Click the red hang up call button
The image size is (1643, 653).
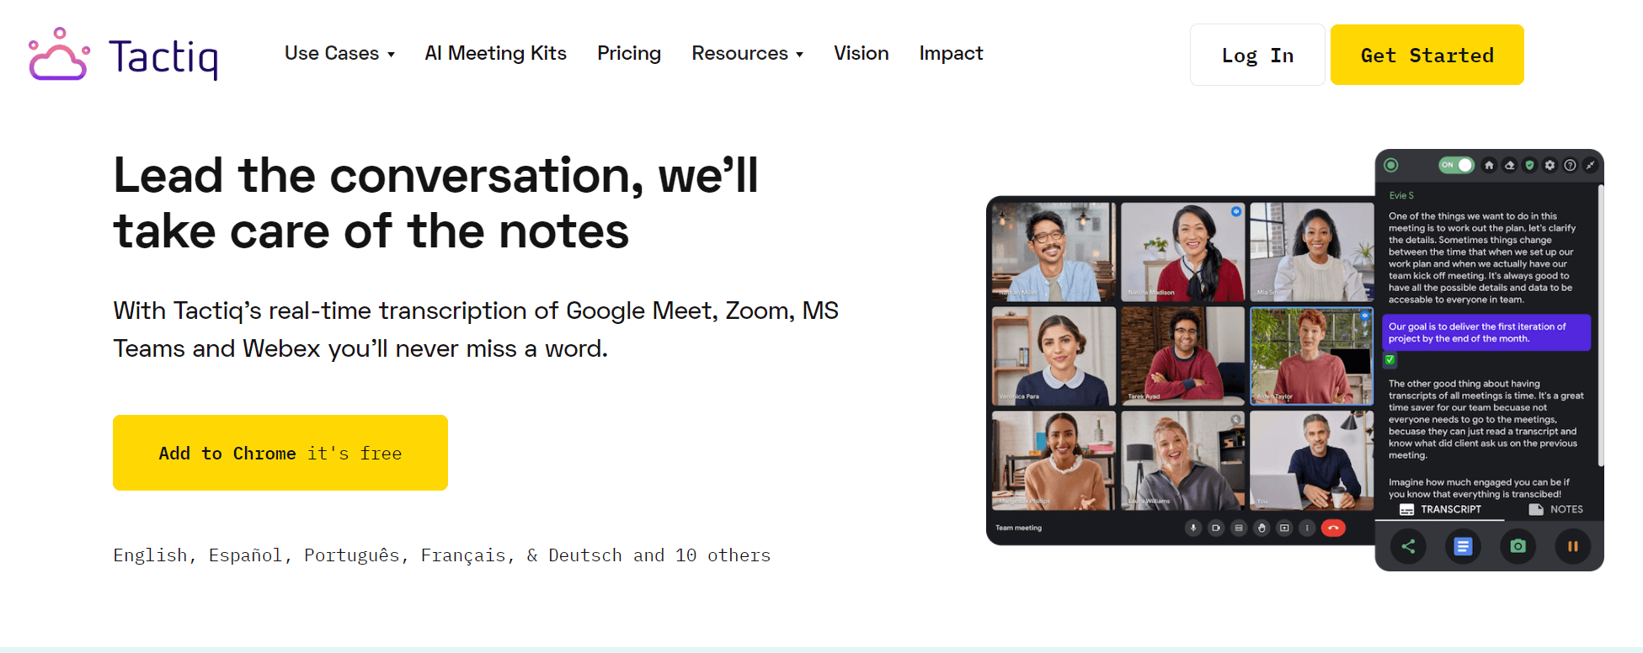(1333, 528)
